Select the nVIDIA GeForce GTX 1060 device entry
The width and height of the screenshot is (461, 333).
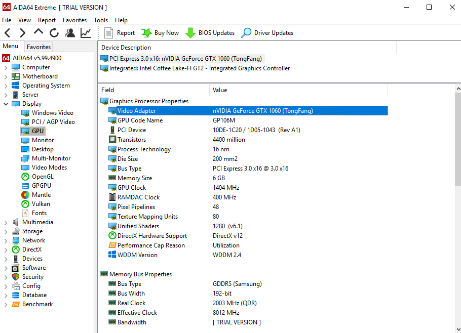point(182,59)
